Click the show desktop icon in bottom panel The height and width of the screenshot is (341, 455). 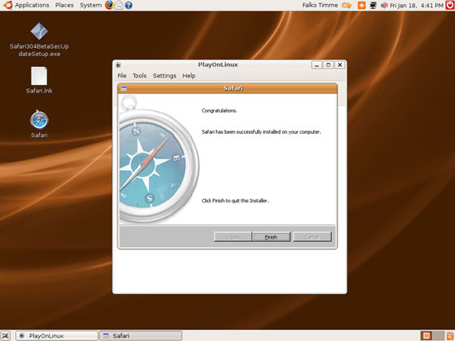6,336
